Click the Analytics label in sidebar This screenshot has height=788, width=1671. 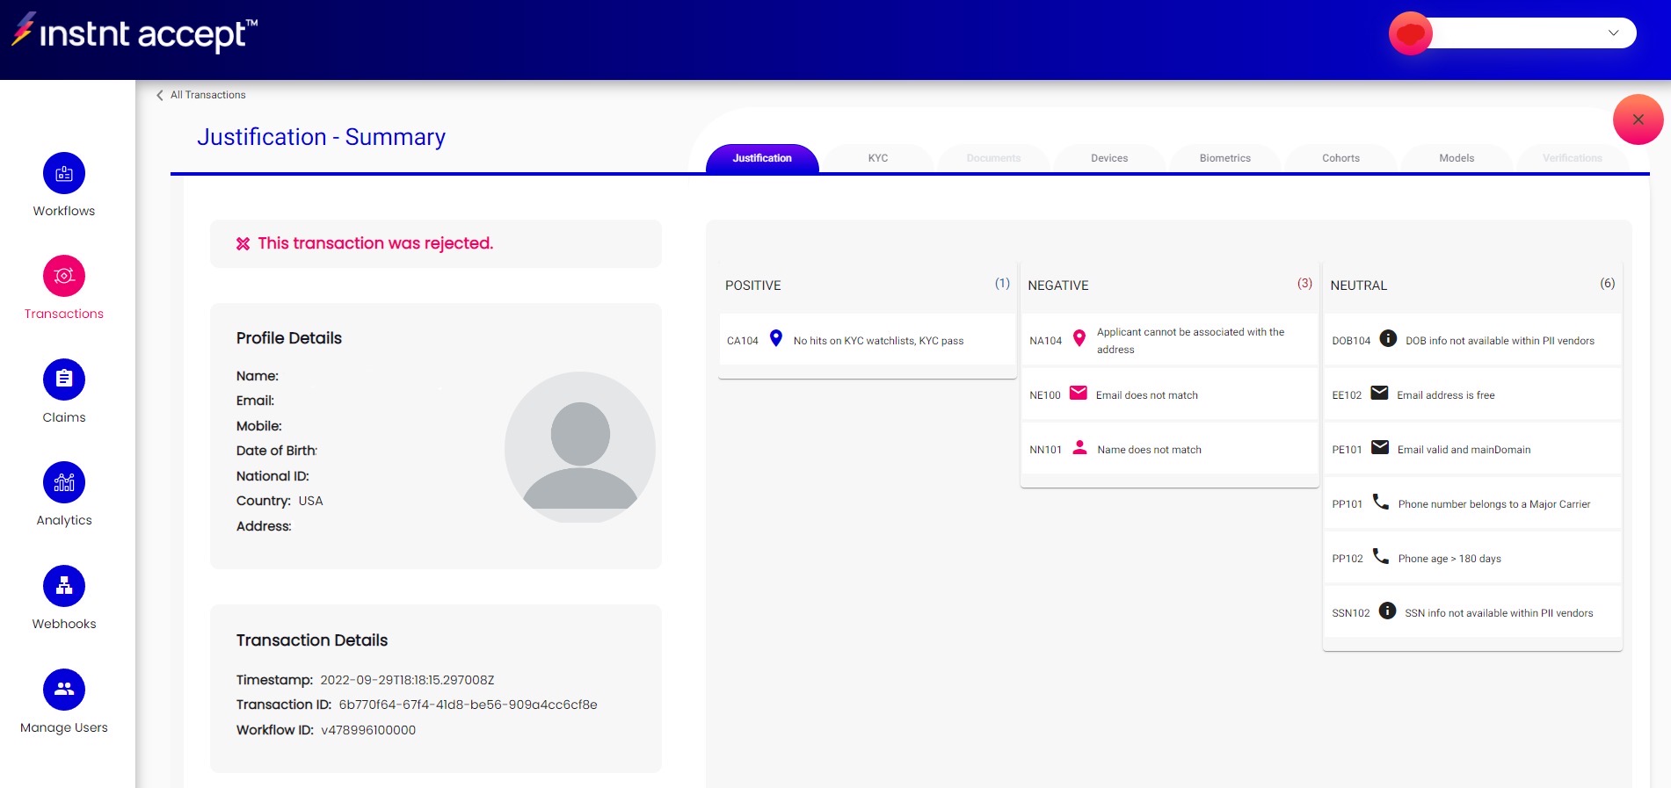64,520
